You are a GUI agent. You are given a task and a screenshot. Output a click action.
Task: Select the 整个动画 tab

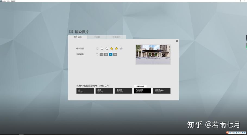coord(78,37)
